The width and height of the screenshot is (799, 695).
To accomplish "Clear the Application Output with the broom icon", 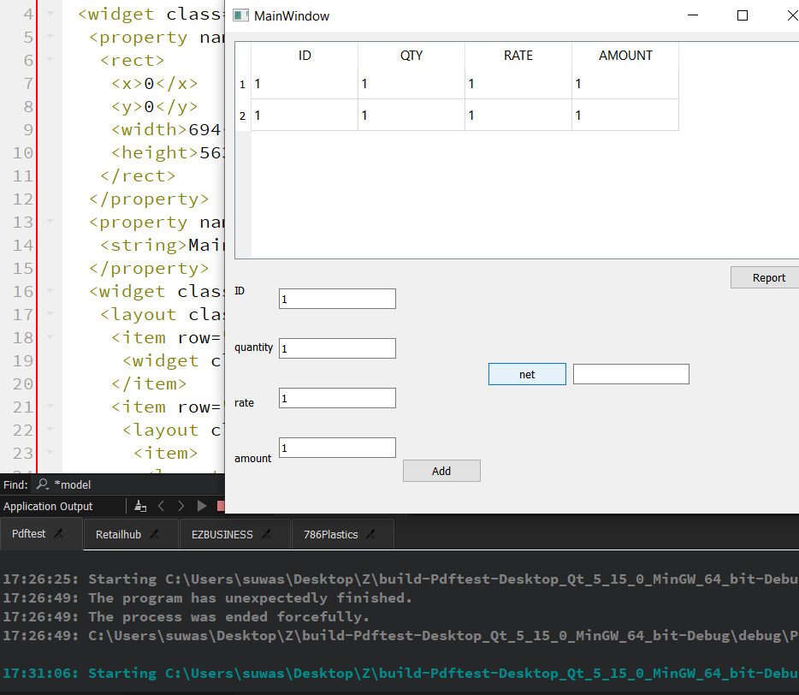I will click(x=139, y=506).
